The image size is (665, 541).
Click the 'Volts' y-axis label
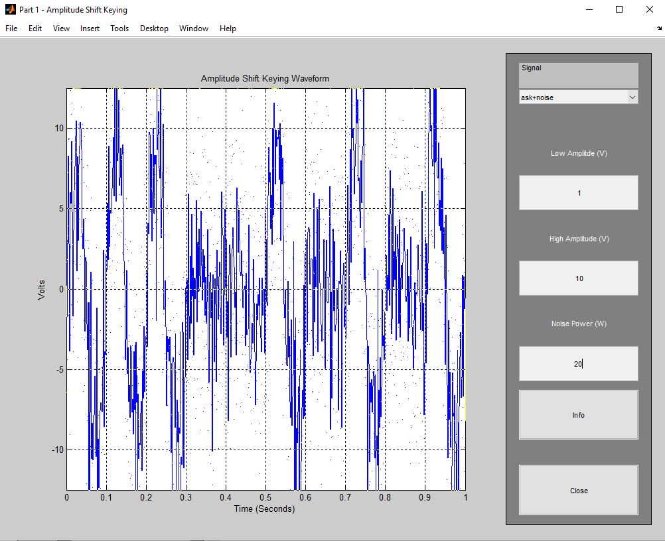click(41, 290)
